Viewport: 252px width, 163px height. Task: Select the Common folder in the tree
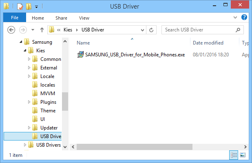(51, 59)
